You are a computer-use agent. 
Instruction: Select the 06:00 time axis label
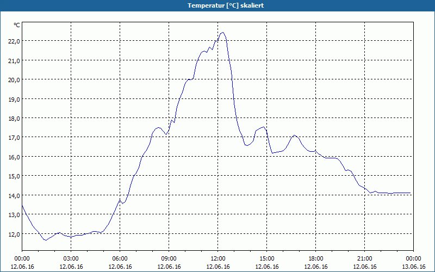coord(120,258)
